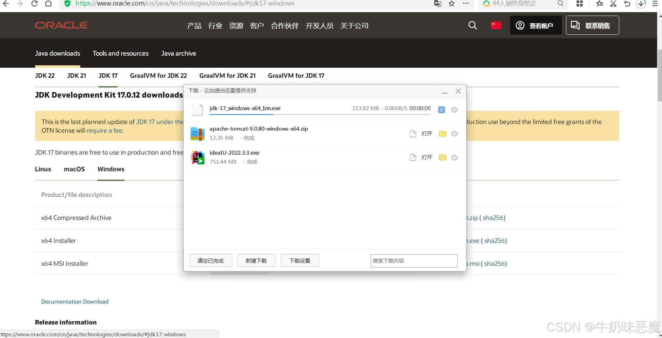The height and width of the screenshot is (338, 662).
Task: Go back with the browser back arrow
Action: (x=6, y=3)
